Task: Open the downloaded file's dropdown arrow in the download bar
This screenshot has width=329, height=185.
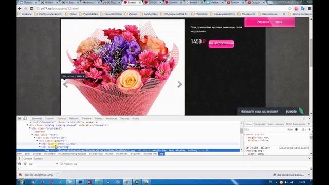Action: click(x=57, y=175)
